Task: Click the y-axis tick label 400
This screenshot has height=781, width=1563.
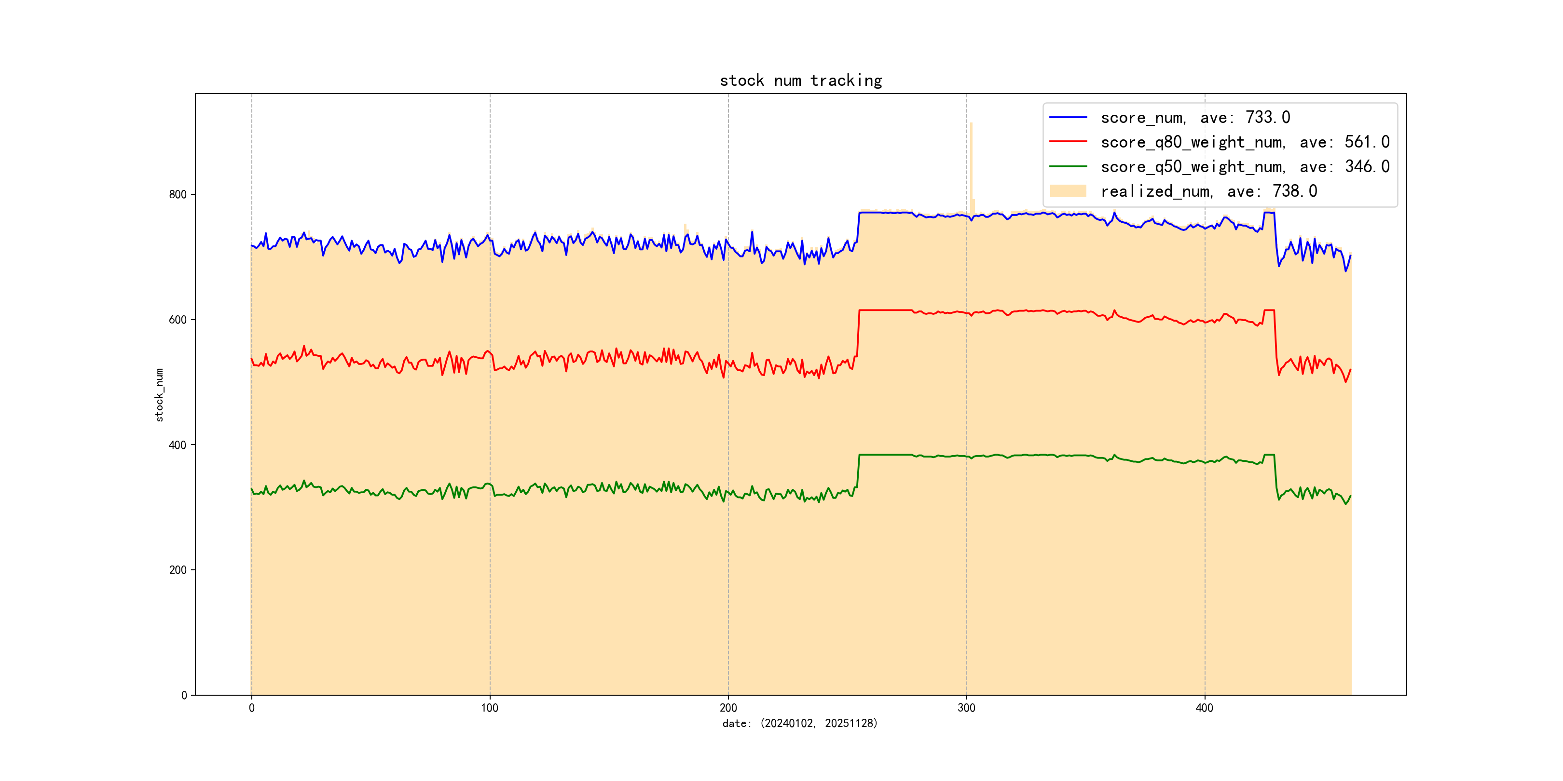Action: tap(178, 445)
